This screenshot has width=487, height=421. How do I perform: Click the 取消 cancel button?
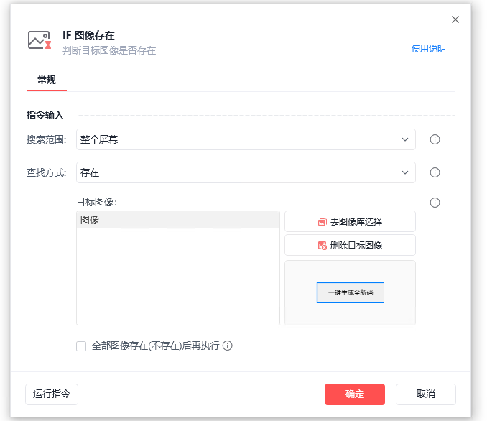pos(426,394)
